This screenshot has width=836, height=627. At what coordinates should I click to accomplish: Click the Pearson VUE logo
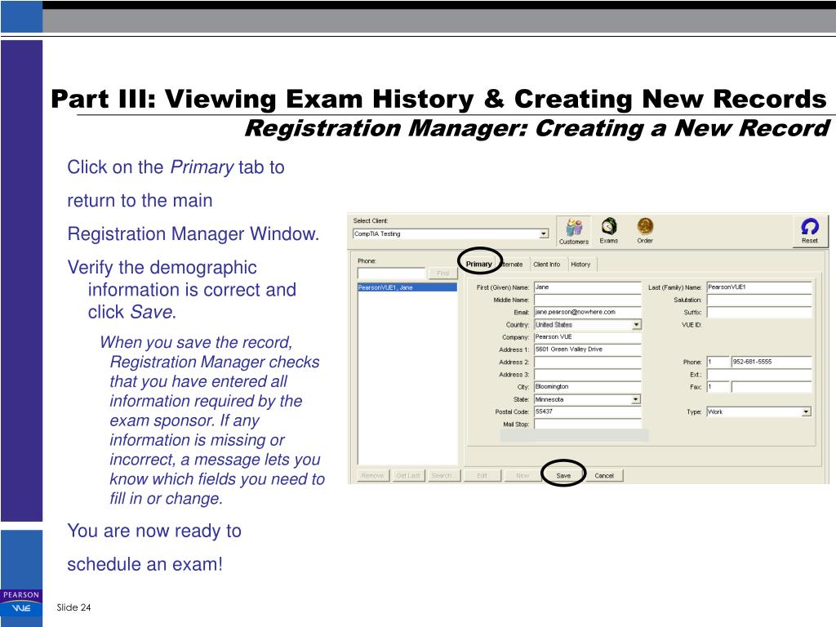coord(21,603)
